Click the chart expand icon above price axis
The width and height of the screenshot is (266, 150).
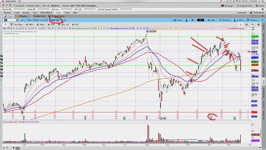pyautogui.click(x=253, y=29)
